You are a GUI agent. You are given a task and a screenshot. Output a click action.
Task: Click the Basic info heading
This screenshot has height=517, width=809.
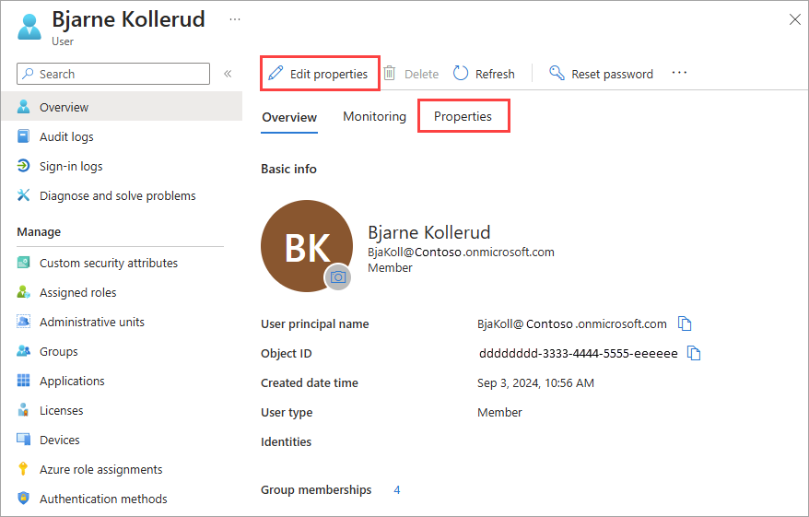(x=288, y=169)
